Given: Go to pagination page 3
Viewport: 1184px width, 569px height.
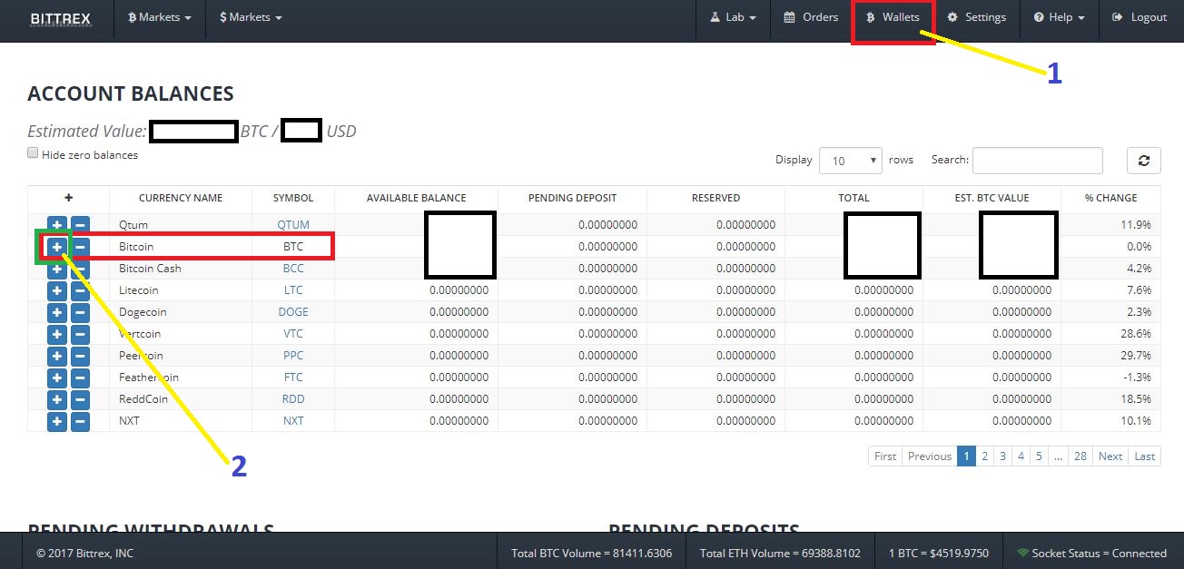Looking at the screenshot, I should [x=1002, y=456].
